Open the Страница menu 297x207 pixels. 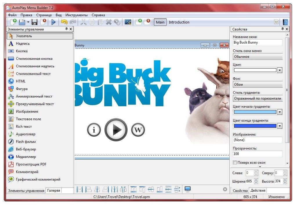[44, 15]
